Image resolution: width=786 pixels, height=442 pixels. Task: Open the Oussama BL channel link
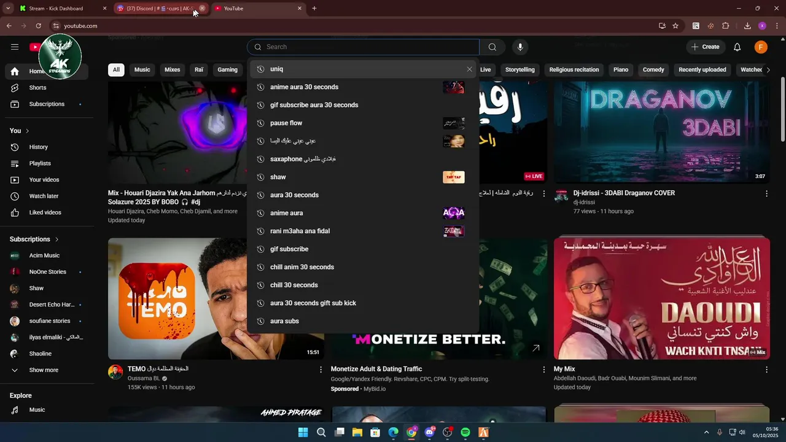pos(144,379)
